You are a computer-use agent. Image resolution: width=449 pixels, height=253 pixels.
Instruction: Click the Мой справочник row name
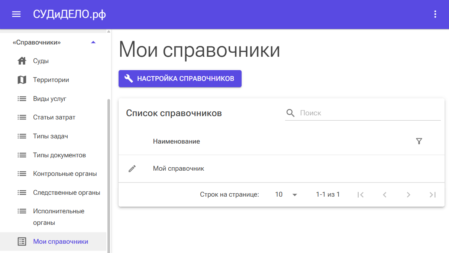179,168
